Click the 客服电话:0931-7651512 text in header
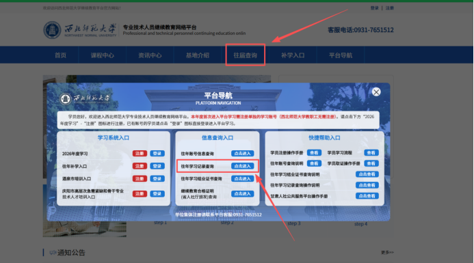This screenshot has height=263, width=474. 360,30
